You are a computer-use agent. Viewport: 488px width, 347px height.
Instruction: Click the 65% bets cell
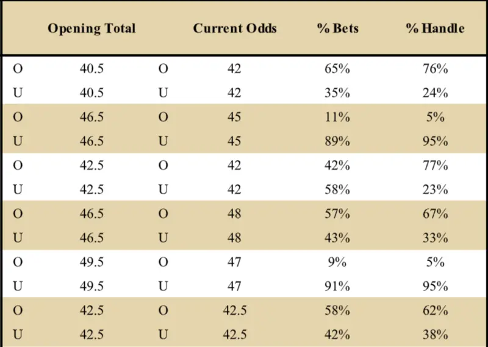[337, 69]
